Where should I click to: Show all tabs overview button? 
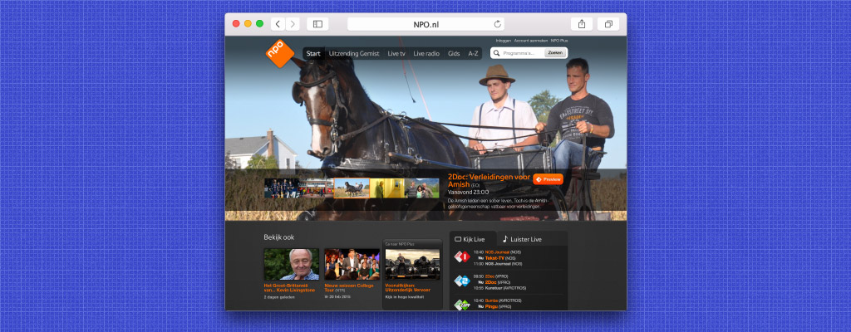(608, 24)
